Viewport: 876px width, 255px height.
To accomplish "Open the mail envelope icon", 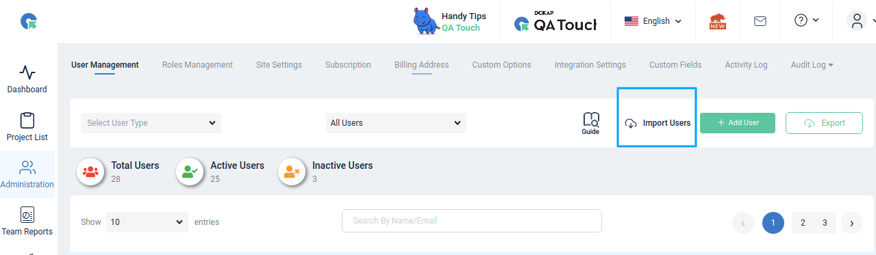I will [x=760, y=21].
